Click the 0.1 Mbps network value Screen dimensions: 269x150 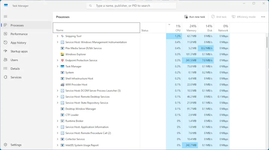223,97
